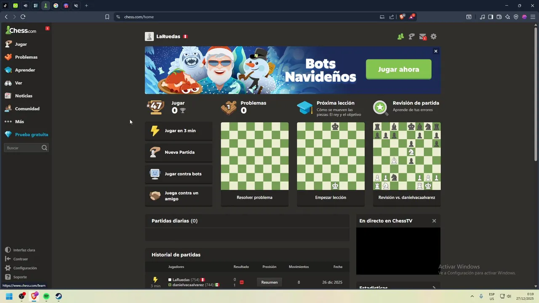Open the Empezar lección board
The width and height of the screenshot is (539, 303).
(x=331, y=156)
